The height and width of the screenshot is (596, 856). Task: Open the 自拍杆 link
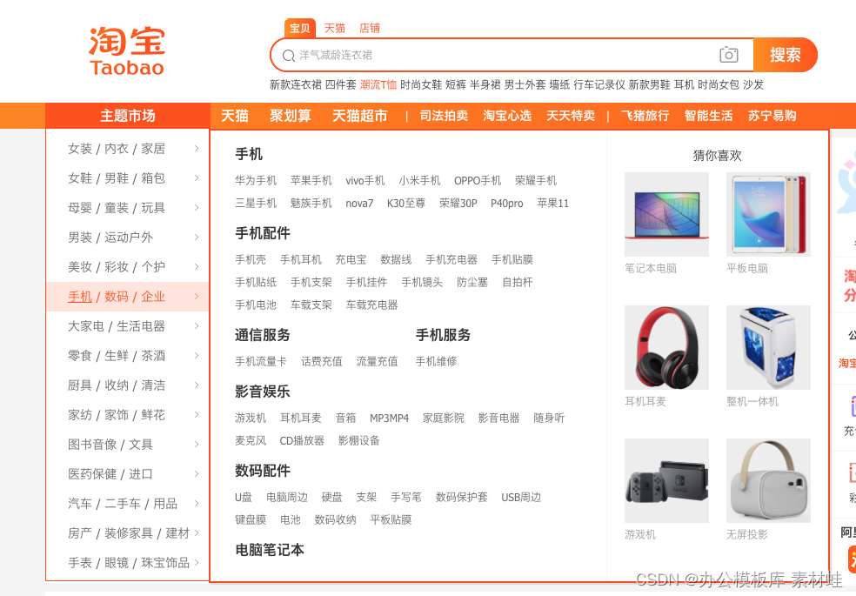517,282
